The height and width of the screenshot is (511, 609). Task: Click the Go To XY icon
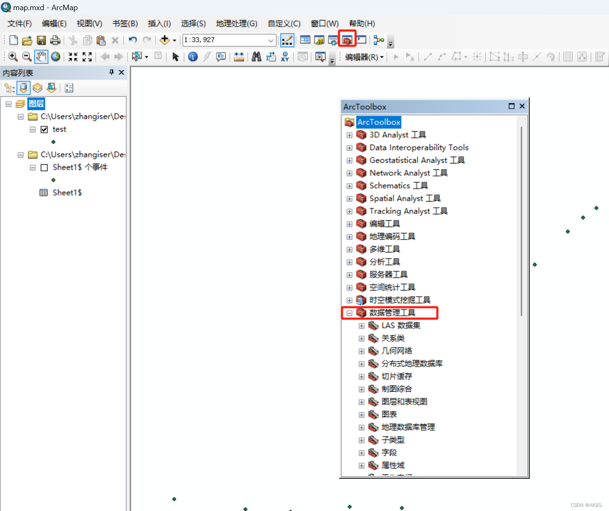[285, 57]
